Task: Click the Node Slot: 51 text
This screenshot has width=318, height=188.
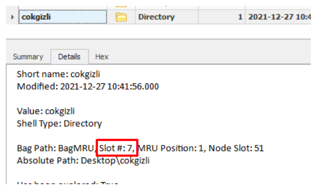Action: coord(236,148)
